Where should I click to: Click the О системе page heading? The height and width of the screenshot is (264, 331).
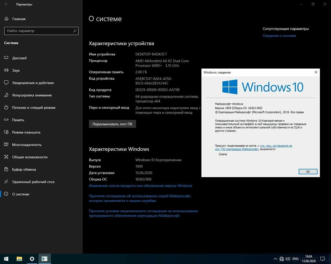point(105,19)
